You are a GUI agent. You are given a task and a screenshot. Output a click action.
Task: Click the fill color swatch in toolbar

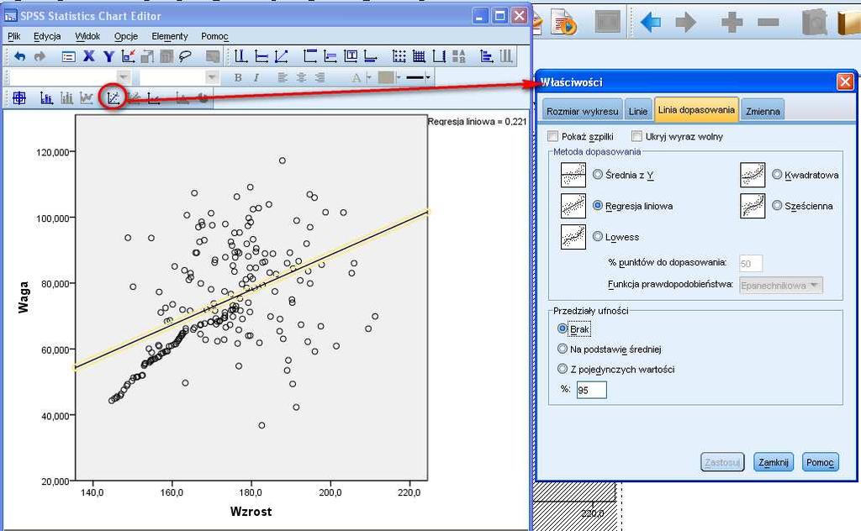tap(386, 78)
